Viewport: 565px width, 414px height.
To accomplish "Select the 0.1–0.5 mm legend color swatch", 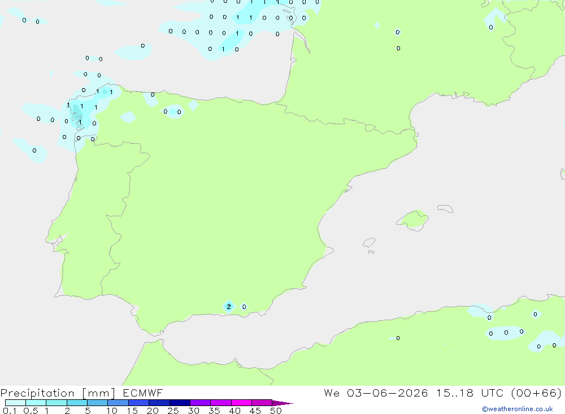I will pos(15,403).
